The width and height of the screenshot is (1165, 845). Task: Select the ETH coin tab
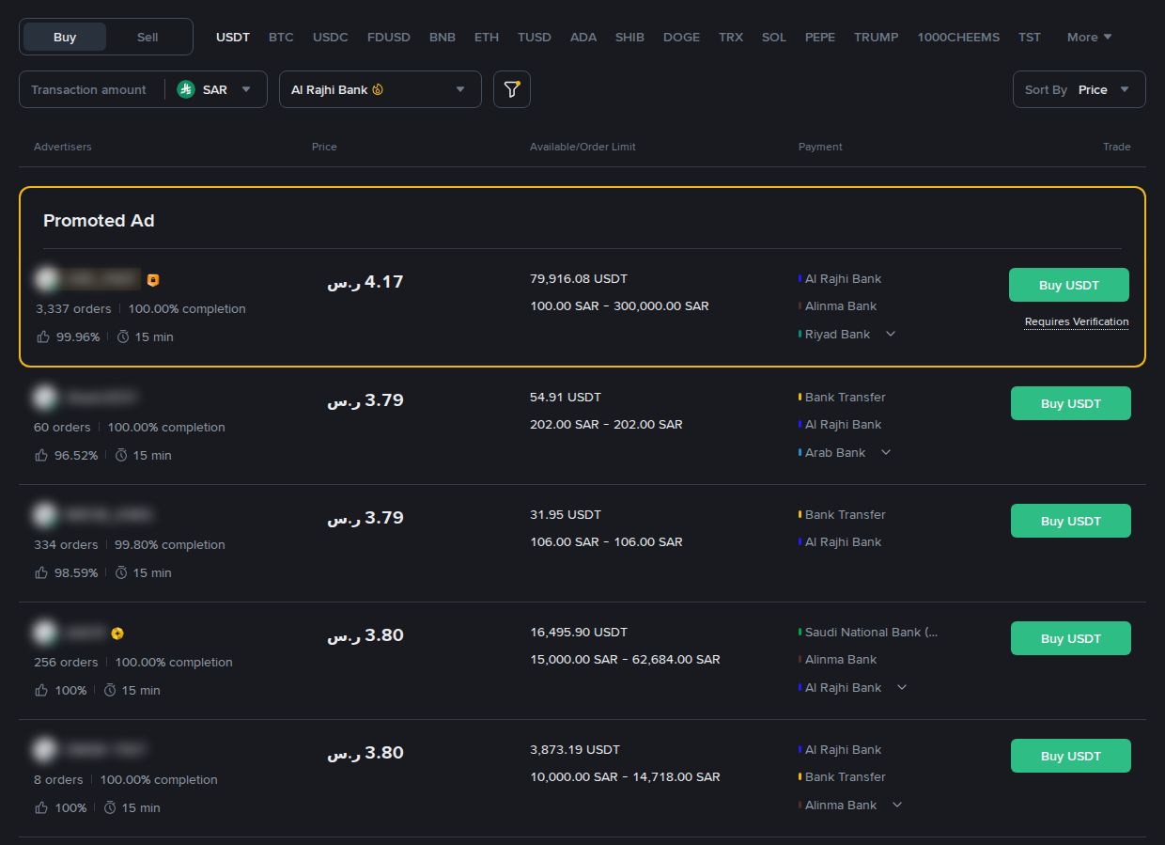pos(487,37)
